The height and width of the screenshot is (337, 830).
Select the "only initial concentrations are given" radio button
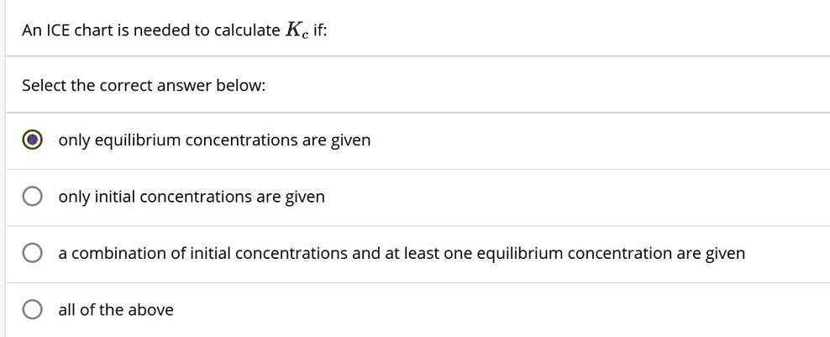coord(33,197)
